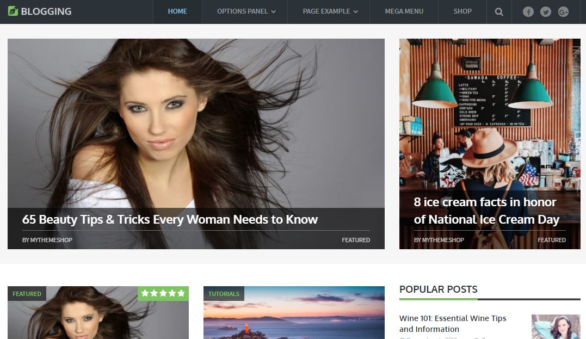Open the Mega Menu item

404,11
